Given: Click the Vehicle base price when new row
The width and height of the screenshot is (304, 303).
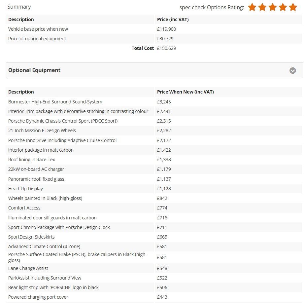Looking at the screenshot, I should tap(38, 29).
